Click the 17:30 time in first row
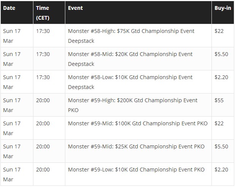The image size is (235, 187). pyautogui.click(x=43, y=31)
